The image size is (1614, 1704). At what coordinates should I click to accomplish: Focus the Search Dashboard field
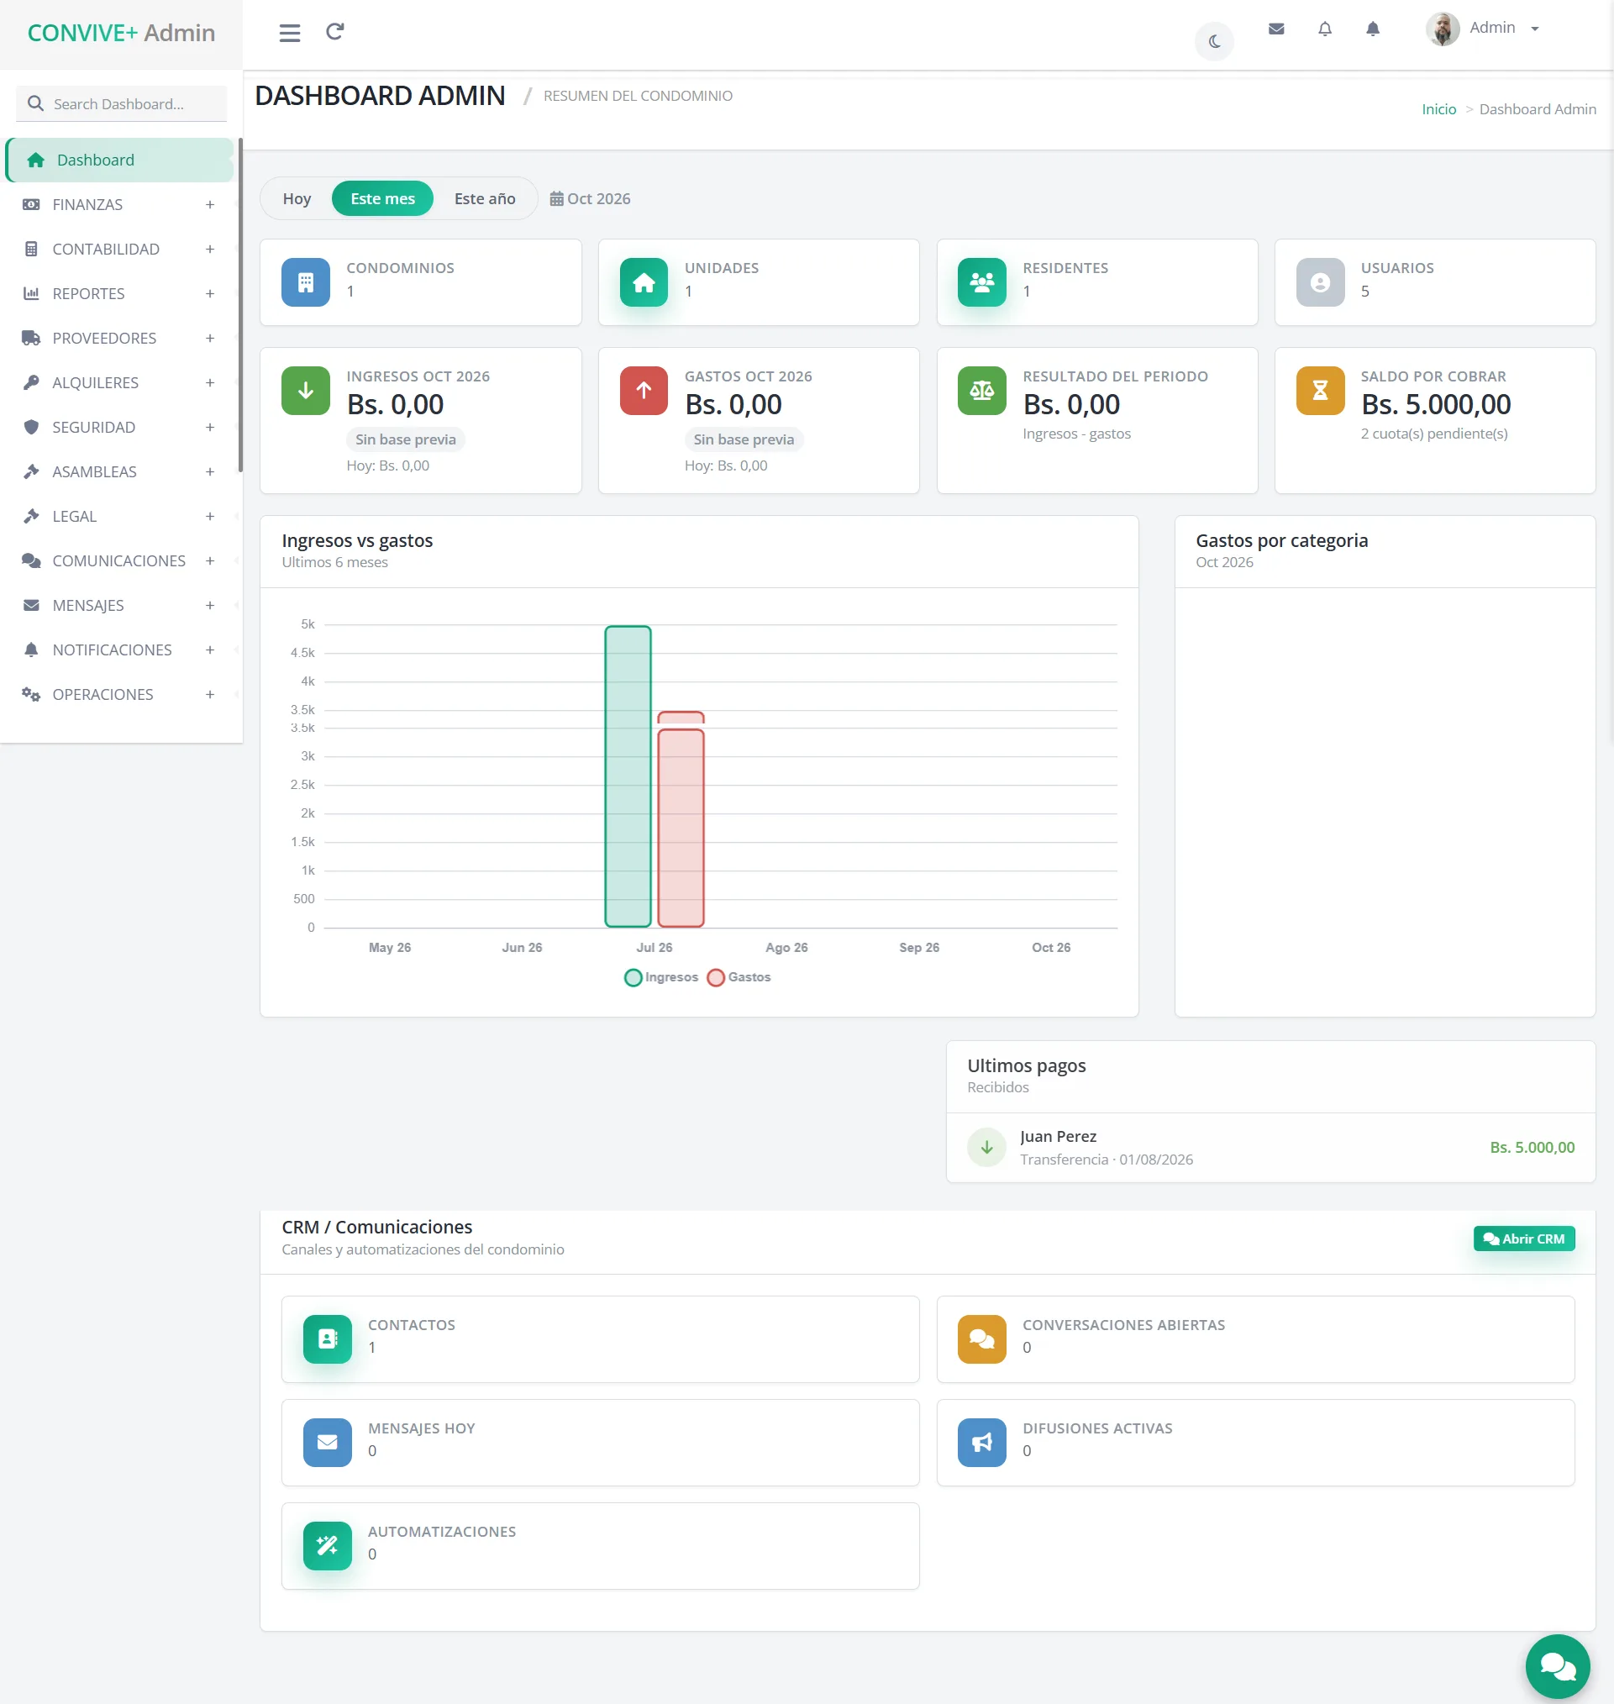[x=121, y=103]
